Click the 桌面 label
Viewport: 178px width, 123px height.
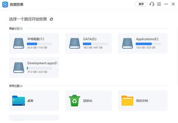30,101
